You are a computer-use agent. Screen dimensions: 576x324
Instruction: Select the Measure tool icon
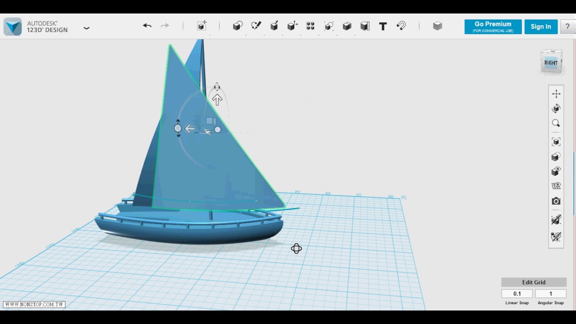365,26
